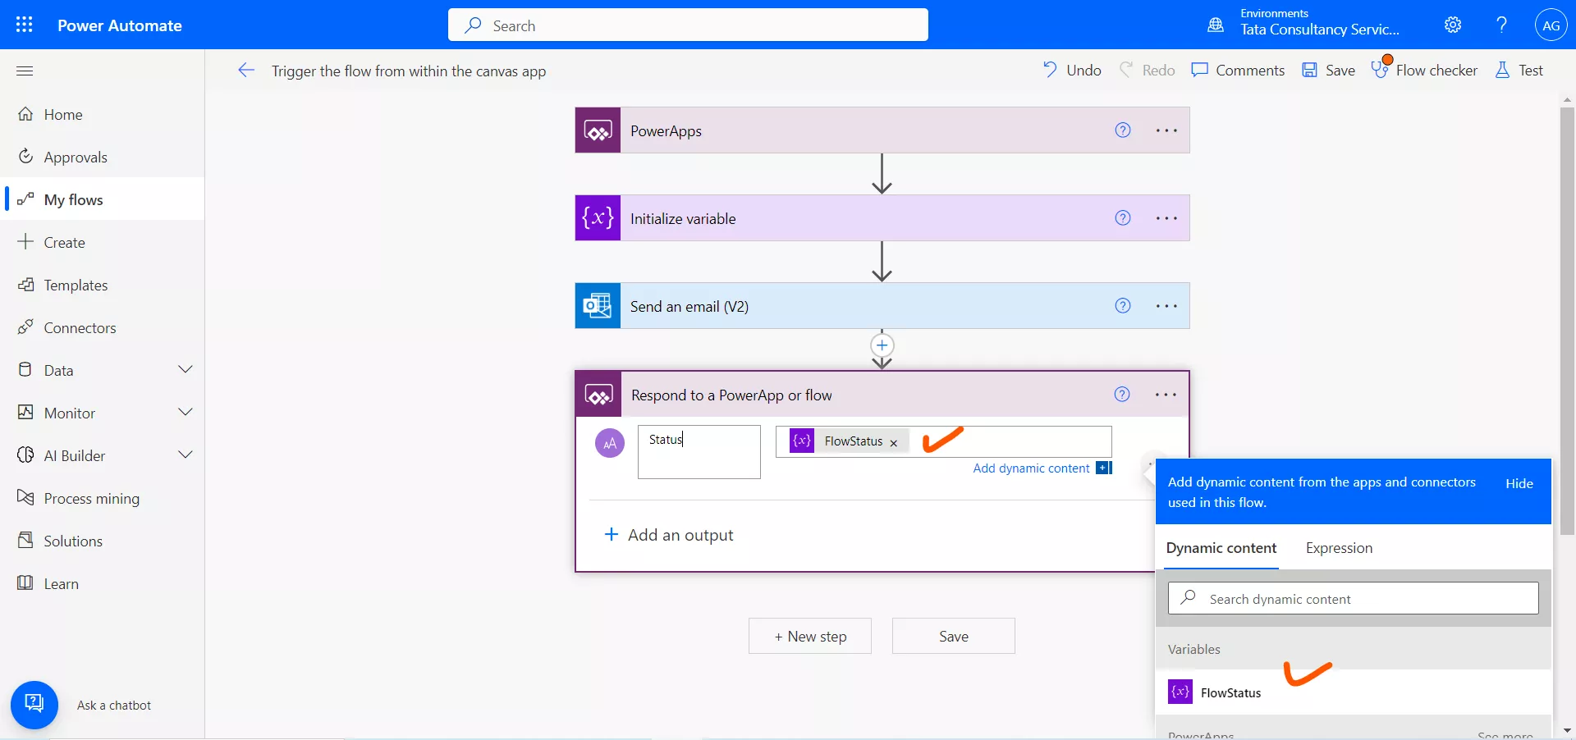
Task: Click the + New step button
Action: [810, 636]
